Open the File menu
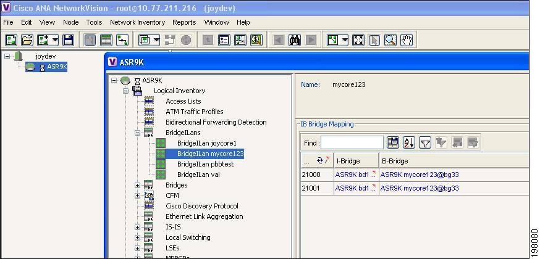Image resolution: width=540 pixels, height=259 pixels. (8, 22)
